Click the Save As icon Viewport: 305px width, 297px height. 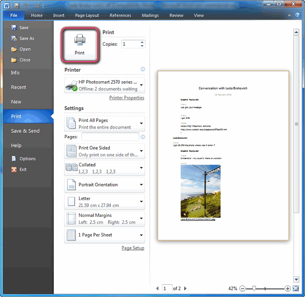point(14,38)
